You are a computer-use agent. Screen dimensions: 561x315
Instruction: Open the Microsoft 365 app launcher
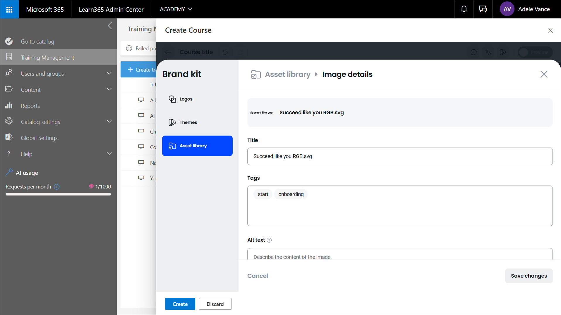[9, 9]
